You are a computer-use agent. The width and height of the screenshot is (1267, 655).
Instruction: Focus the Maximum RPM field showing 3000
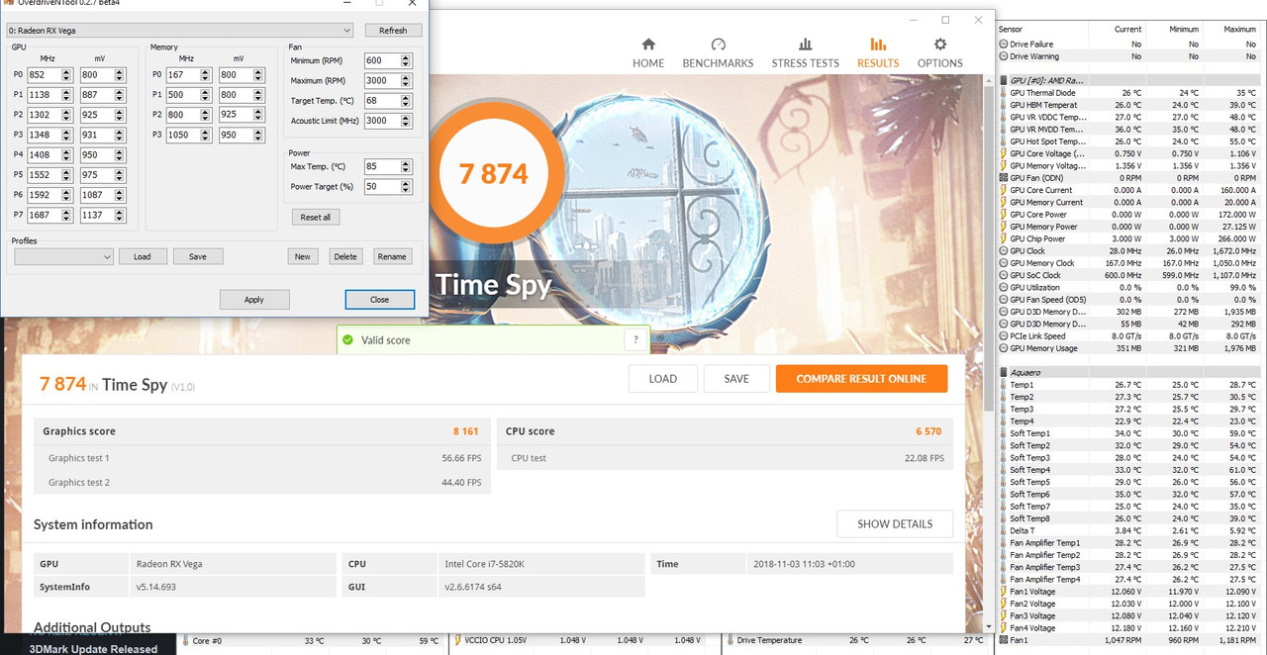(382, 81)
